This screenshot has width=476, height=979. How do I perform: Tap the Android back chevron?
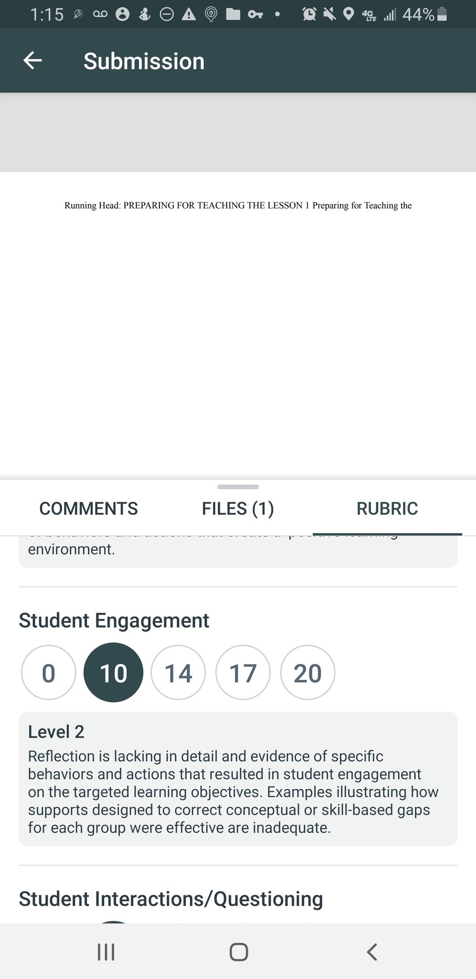pos(371,952)
